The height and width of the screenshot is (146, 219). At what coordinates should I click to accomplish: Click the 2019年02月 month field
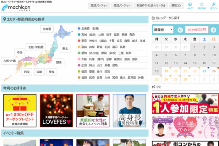(x=197, y=30)
